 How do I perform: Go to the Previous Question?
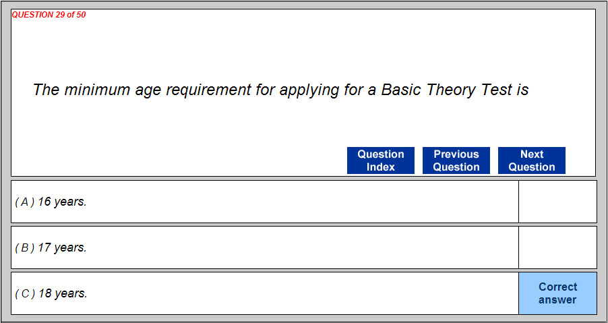pyautogui.click(x=456, y=160)
